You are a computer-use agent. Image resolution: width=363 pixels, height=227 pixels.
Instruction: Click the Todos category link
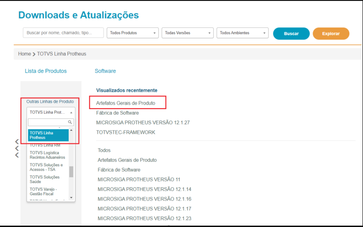104,150
